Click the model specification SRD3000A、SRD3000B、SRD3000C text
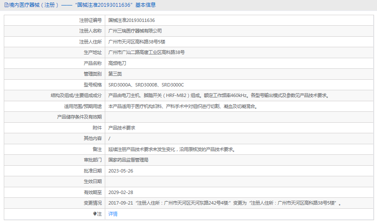This screenshot has width=377, height=221. pos(146,85)
